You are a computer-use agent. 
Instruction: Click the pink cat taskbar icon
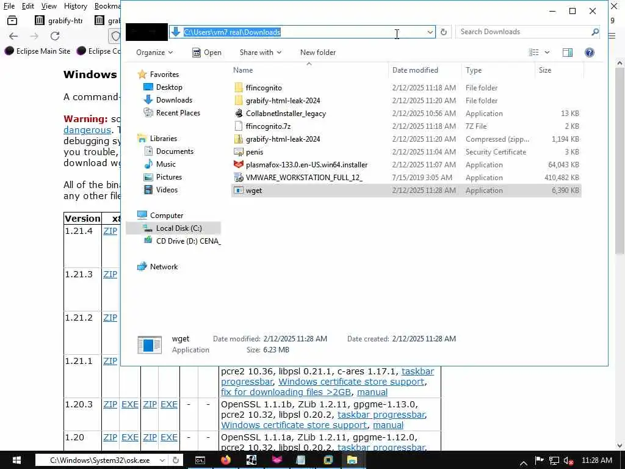[276, 460]
